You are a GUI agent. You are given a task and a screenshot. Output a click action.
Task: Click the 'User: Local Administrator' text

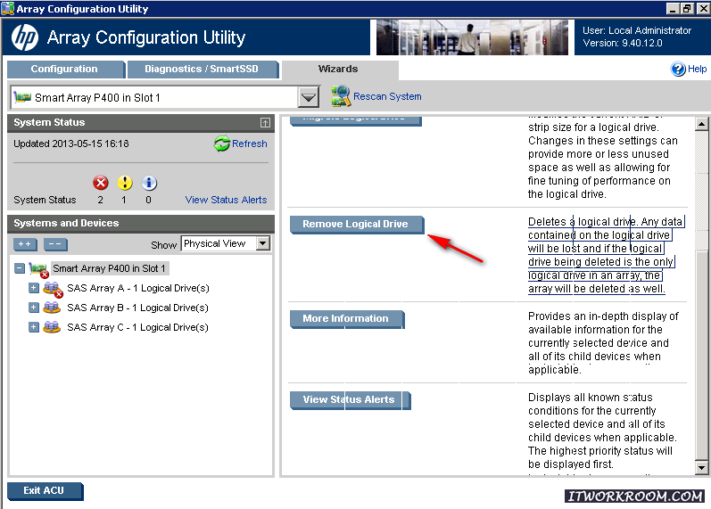pos(637,30)
